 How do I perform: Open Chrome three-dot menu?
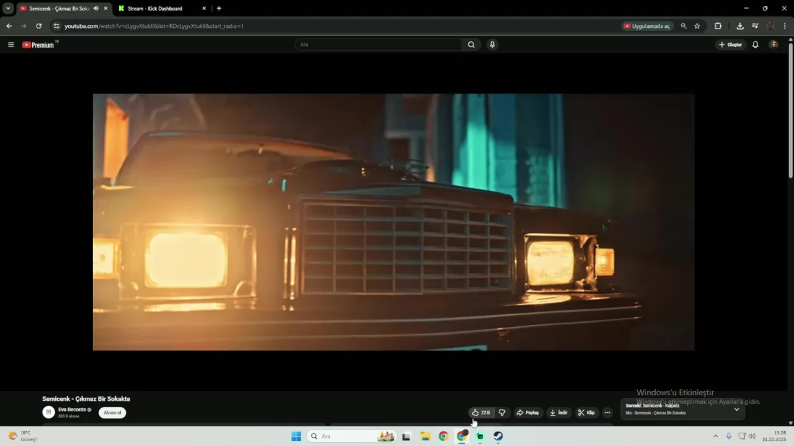(x=785, y=26)
